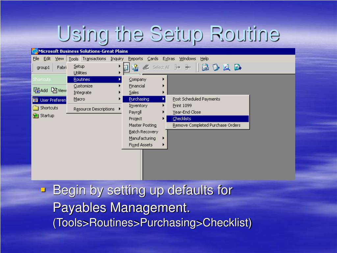Click the group1 toolbar button
Image resolution: width=337 pixels, height=253 pixels.
[43, 67]
